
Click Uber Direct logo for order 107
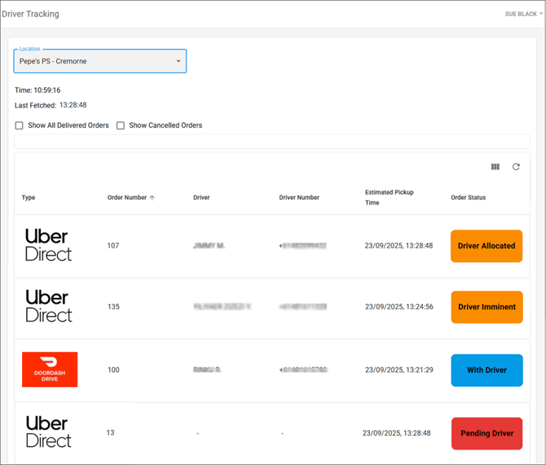(49, 245)
